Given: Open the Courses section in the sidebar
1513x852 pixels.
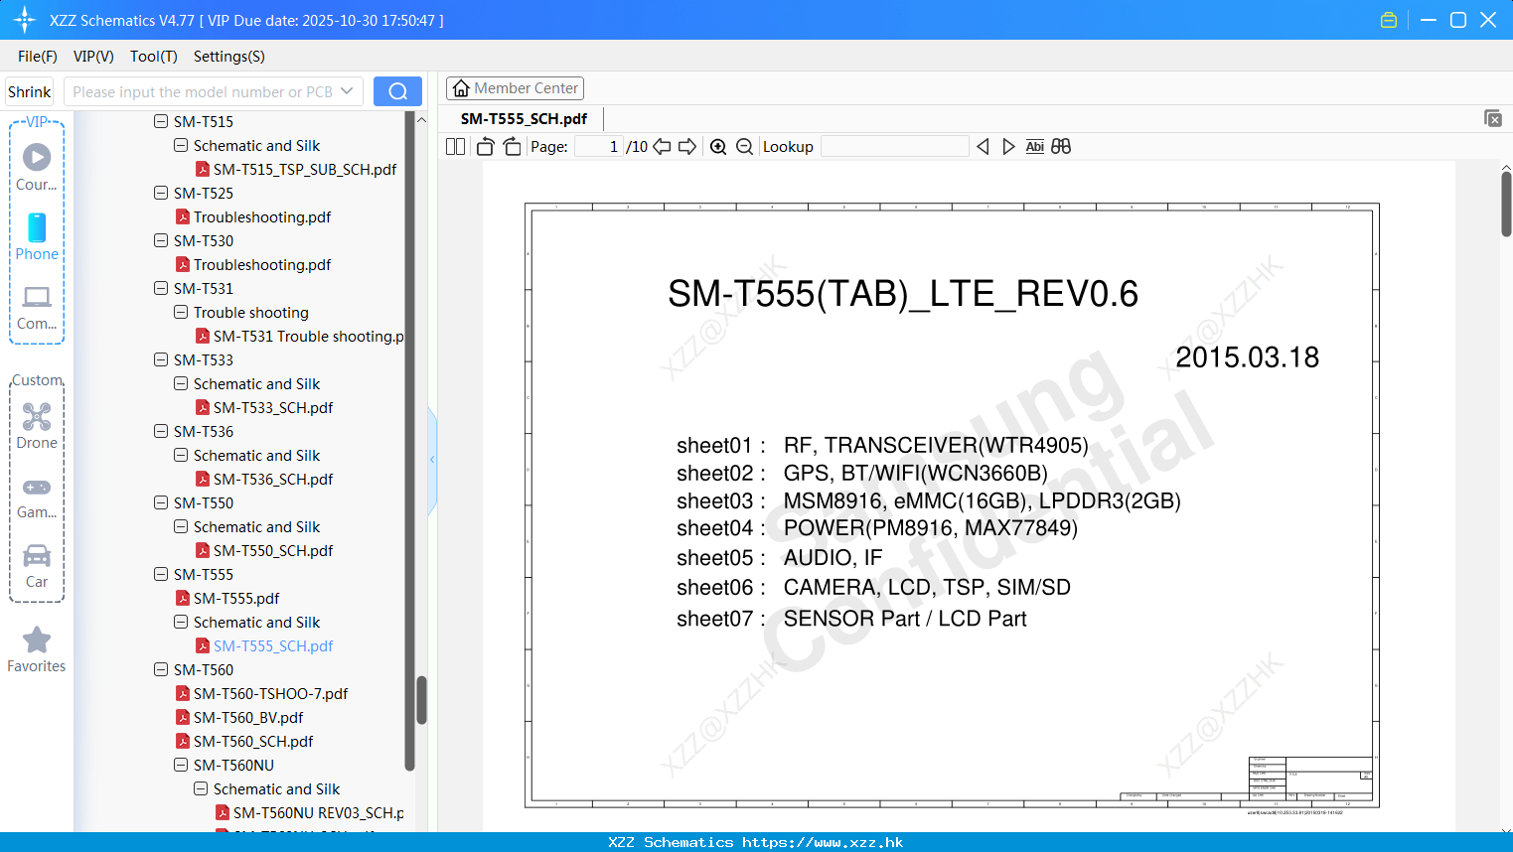Looking at the screenshot, I should click(x=37, y=167).
